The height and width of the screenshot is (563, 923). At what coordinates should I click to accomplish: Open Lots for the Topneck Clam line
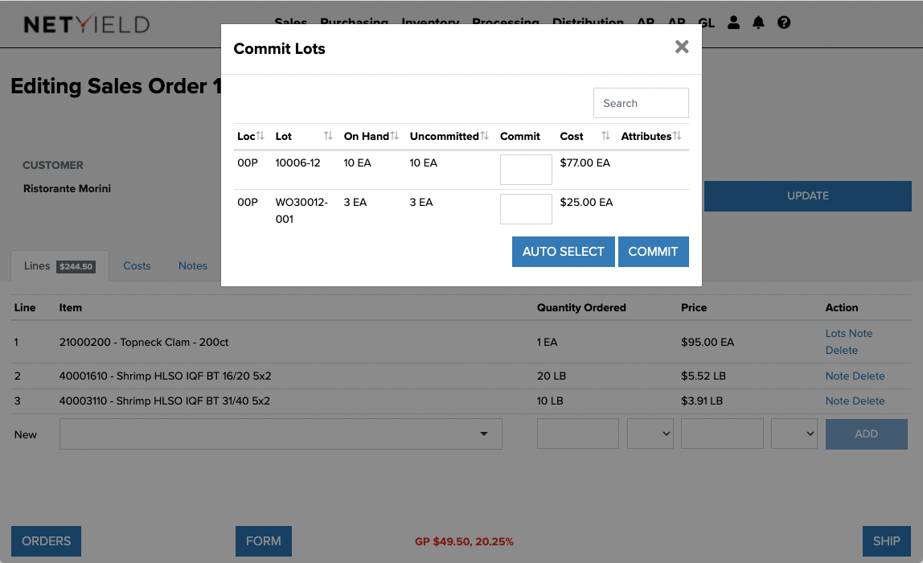pyautogui.click(x=838, y=333)
